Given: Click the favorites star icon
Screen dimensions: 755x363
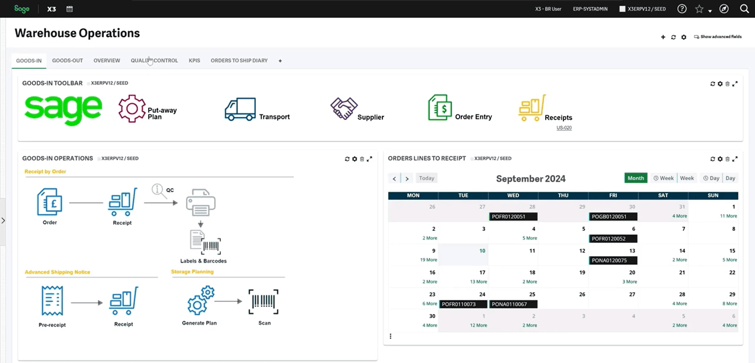Looking at the screenshot, I should (x=699, y=9).
